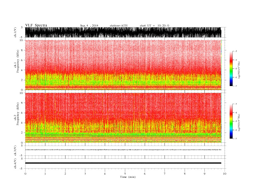Viewport: 253px width, 195px height.
Task: Click the bottom time-axis tick label "5"
Action: (125, 174)
